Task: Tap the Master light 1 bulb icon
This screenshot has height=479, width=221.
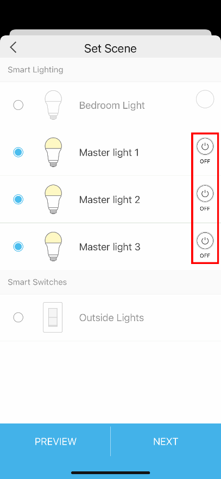Action: click(53, 152)
